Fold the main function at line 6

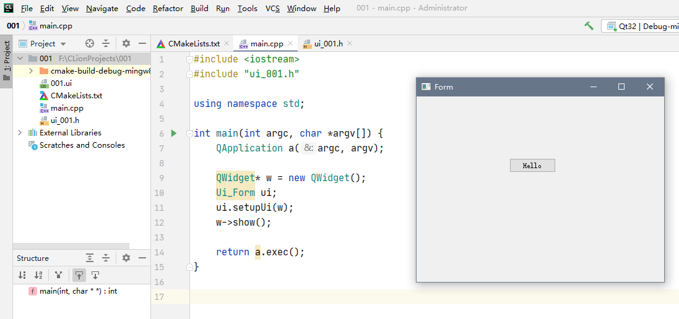coord(189,133)
